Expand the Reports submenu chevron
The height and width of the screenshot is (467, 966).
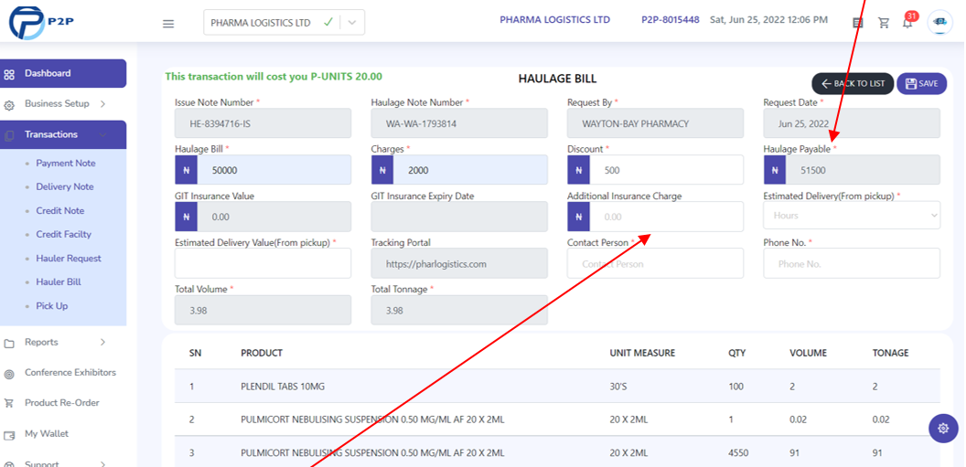tap(102, 342)
